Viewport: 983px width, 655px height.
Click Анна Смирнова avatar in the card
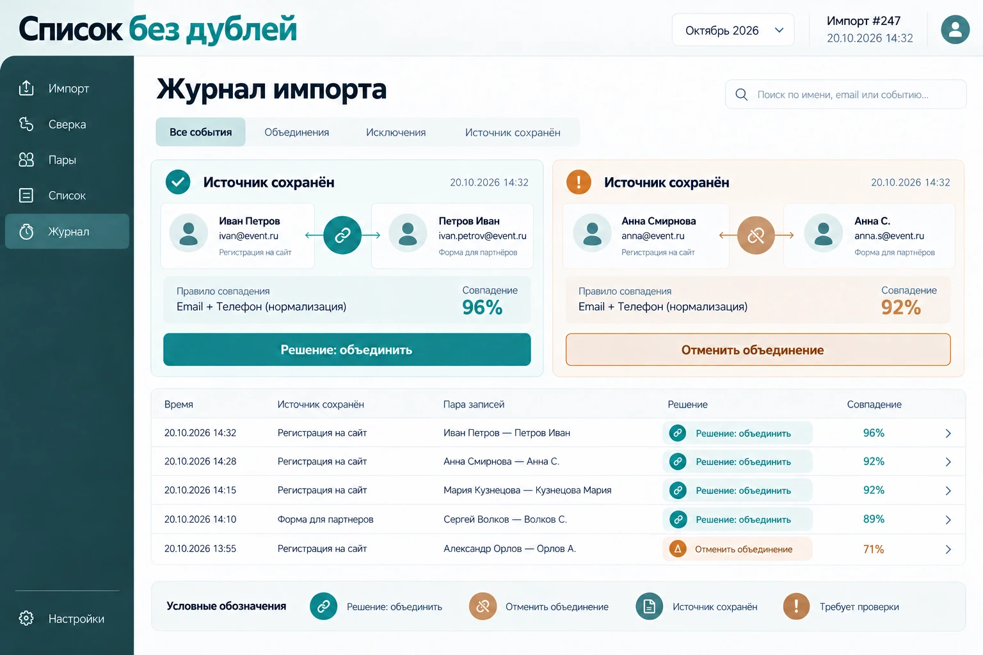(x=592, y=233)
